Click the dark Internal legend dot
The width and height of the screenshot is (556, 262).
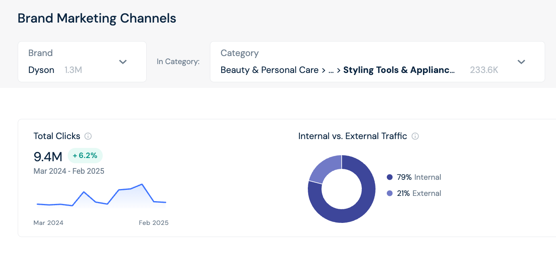point(389,177)
